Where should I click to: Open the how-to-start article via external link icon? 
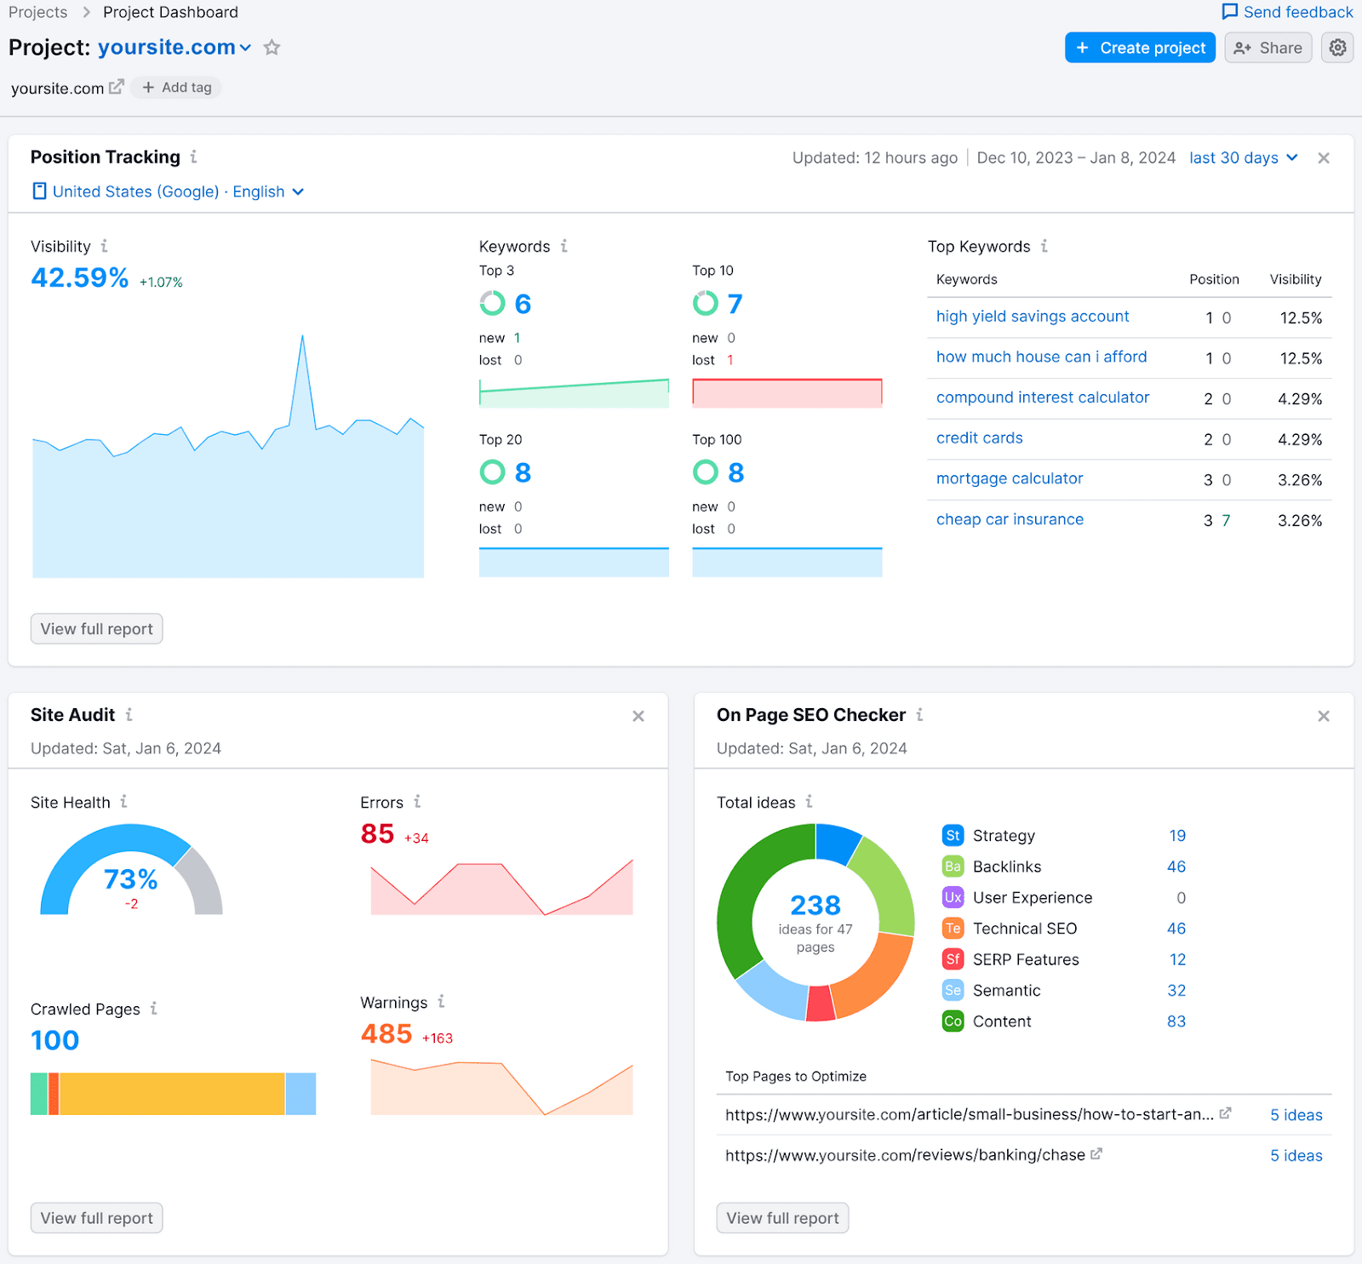(x=1226, y=1112)
